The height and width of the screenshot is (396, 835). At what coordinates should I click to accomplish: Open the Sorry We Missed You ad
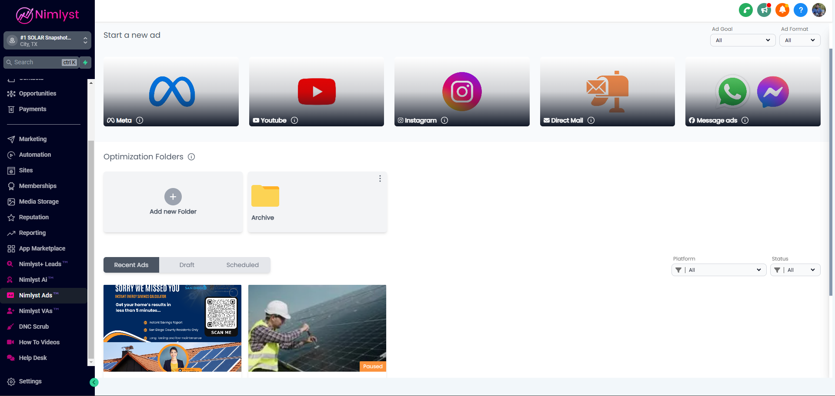pyautogui.click(x=172, y=328)
